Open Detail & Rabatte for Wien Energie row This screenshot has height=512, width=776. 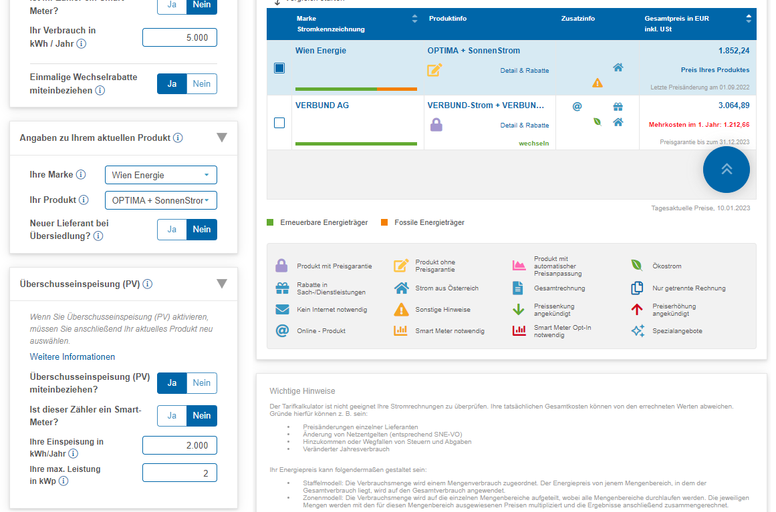(525, 71)
